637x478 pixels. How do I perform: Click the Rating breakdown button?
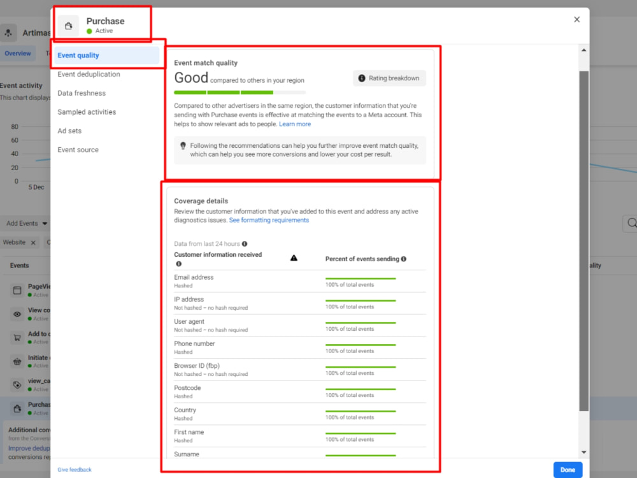(x=389, y=78)
